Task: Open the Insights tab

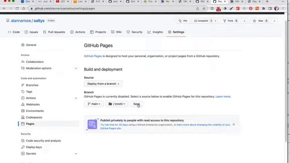Action: 155,32
